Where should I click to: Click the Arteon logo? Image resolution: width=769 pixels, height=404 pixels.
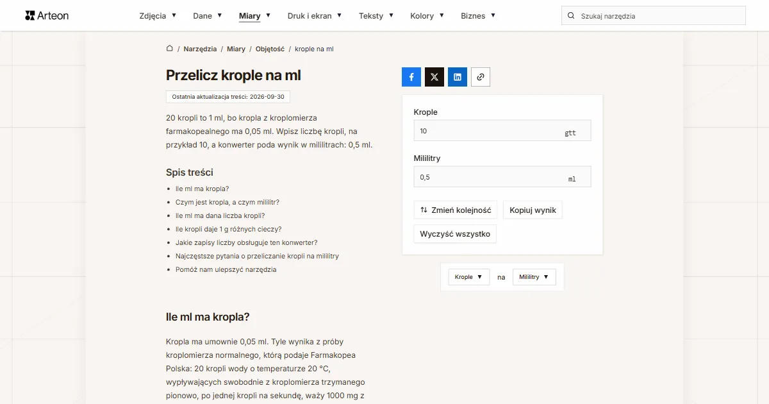click(x=47, y=15)
